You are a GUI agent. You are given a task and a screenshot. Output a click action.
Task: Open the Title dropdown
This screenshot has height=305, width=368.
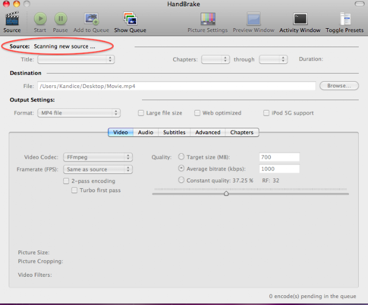76,59
